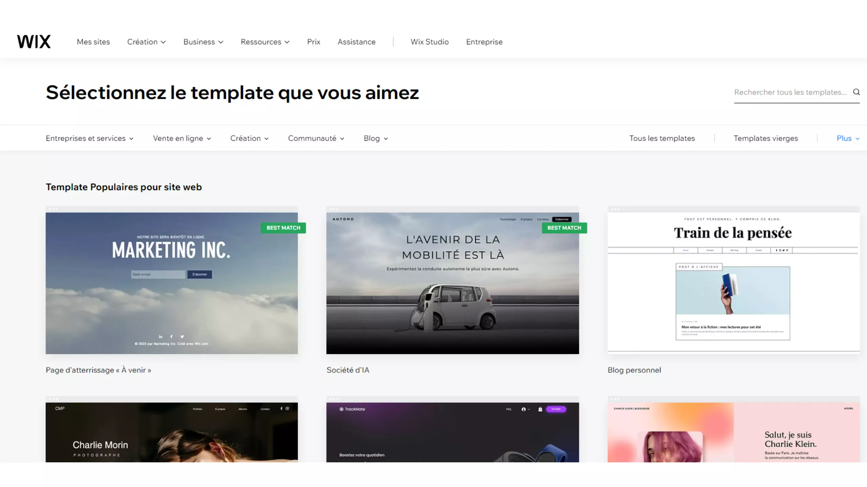Open the TrackMate template thumbnail
This screenshot has width=867, height=487.
452,430
